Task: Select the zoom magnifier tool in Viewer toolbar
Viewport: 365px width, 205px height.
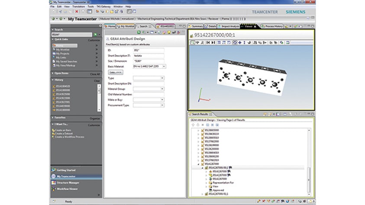Action: click(x=193, y=42)
